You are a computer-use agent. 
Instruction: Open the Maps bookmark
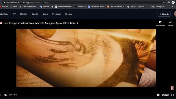click(x=14, y=7)
